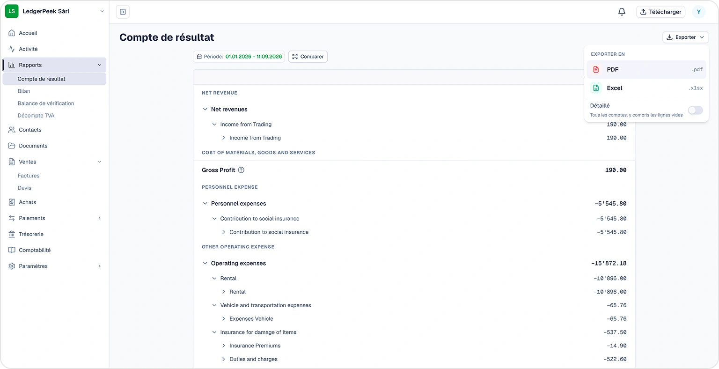
Task: Click the Accueil home icon
Action: point(12,33)
